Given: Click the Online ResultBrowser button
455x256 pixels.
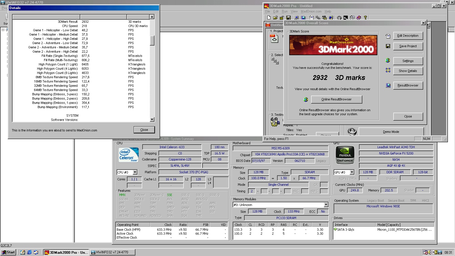Looking at the screenshot, I should pyautogui.click(x=336, y=99).
